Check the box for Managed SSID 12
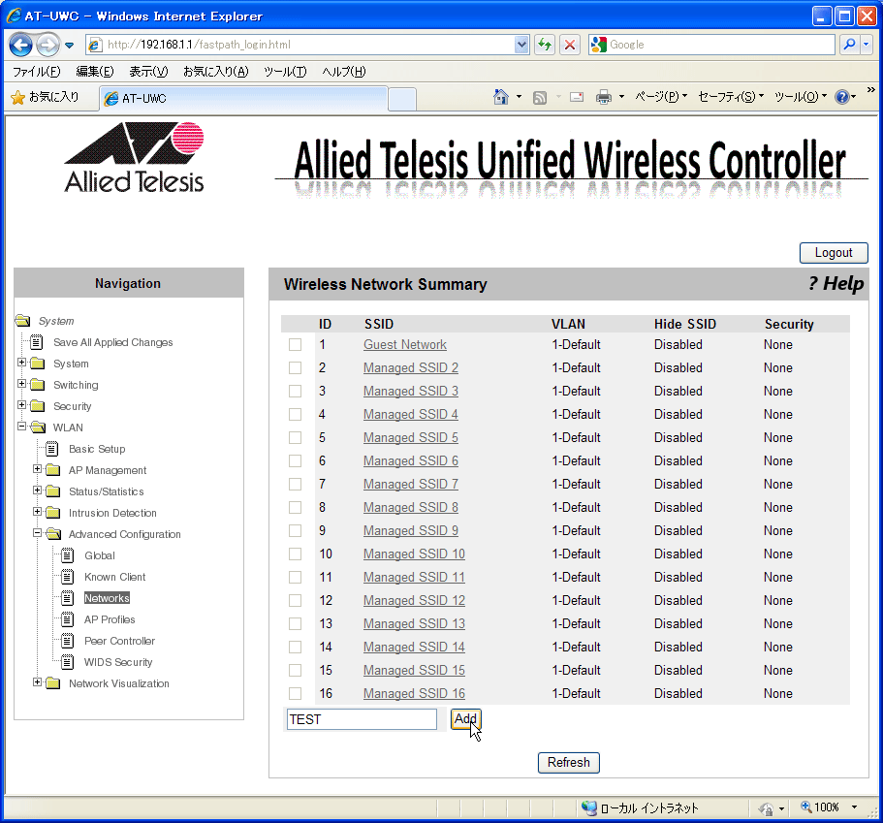 pyautogui.click(x=295, y=600)
